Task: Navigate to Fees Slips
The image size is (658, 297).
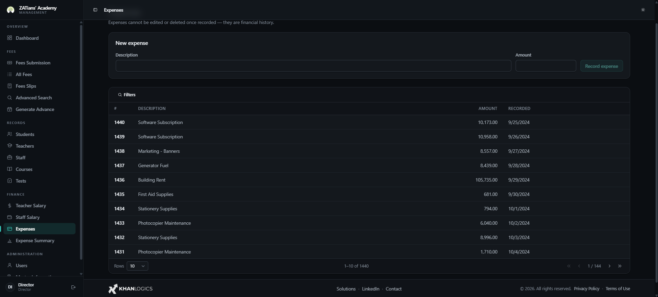Action: pos(39,86)
